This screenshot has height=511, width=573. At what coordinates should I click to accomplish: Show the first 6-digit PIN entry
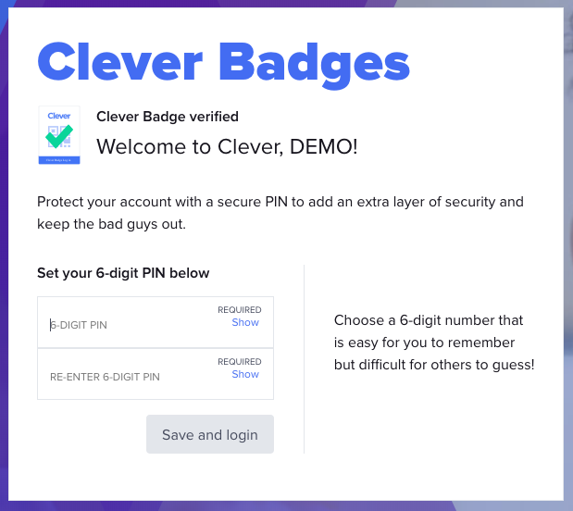coord(245,323)
